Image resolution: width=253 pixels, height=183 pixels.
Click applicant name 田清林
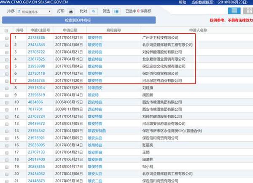[148, 159]
